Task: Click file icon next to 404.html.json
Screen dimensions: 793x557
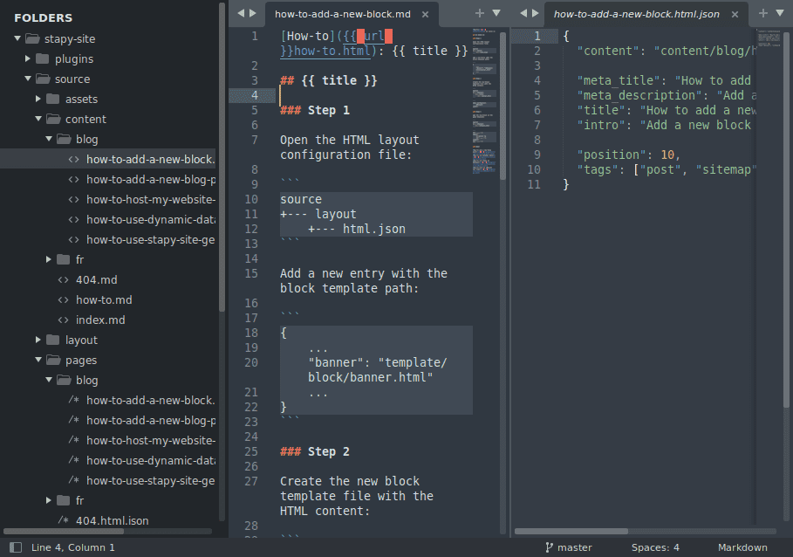Action: [x=63, y=520]
